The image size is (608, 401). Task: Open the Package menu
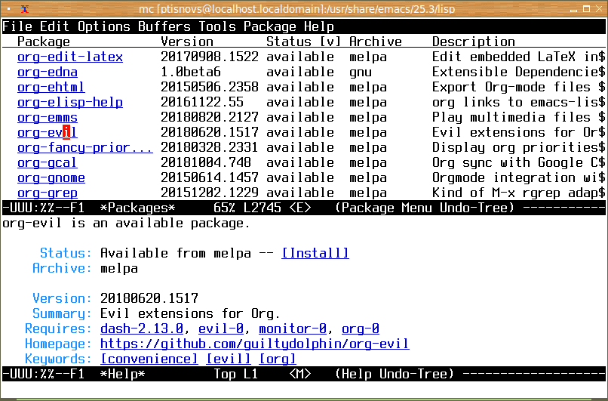[270, 26]
